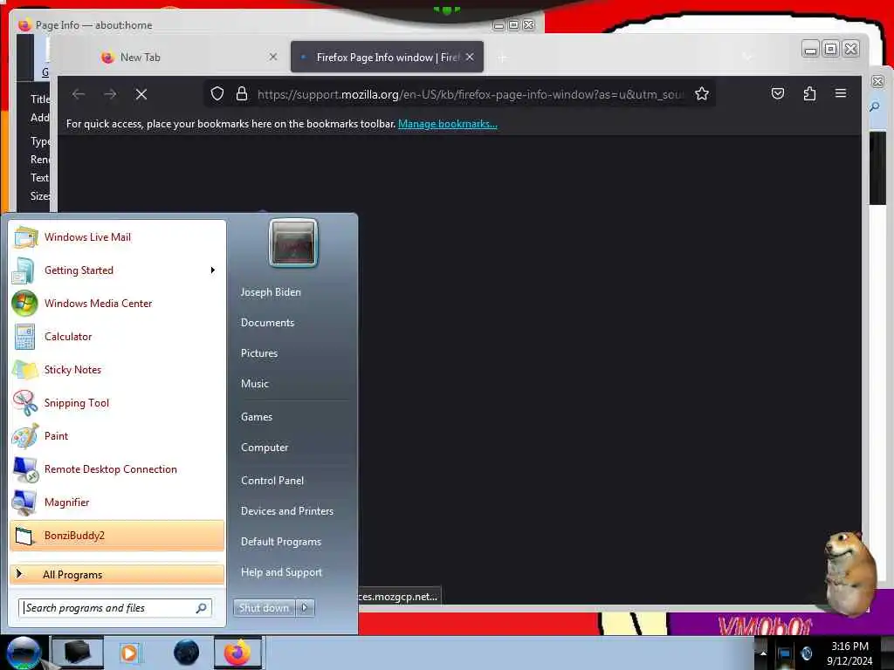Expand All Programs list
This screenshot has width=894, height=670.
117,574
